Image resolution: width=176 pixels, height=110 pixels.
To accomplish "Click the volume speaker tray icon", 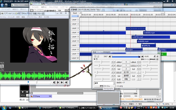I will 167,108.
